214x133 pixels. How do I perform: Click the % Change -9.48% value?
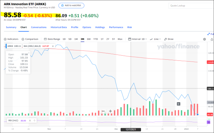24,71
